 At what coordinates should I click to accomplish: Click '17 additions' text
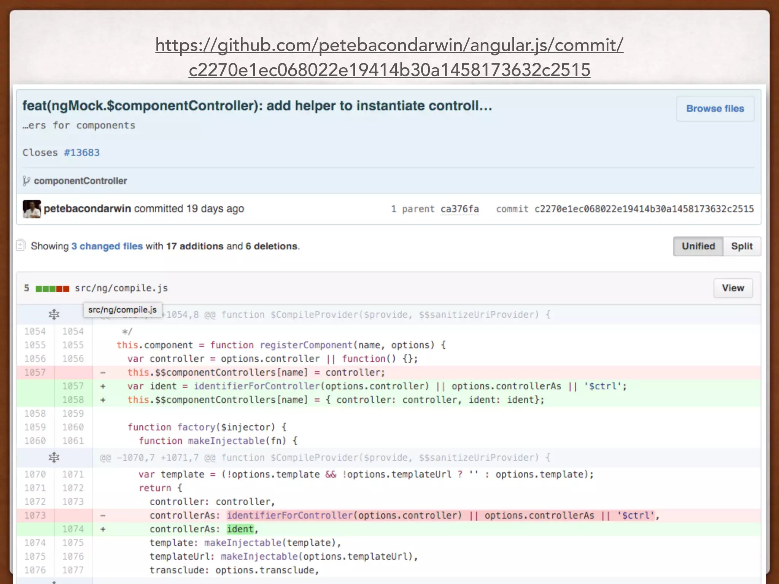(195, 246)
